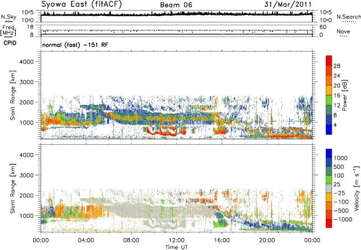Click the '-500' Velocity colorbar tick value

tap(341, 211)
